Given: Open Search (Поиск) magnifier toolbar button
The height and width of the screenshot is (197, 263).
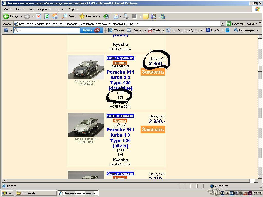Looking at the screenshot, I should [69, 16].
